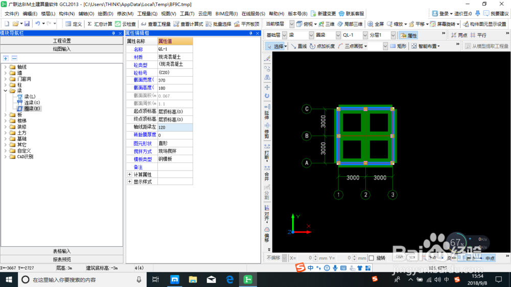The height and width of the screenshot is (287, 511).
Task: Choose 两点 two-point axis tool
Action: [459, 35]
